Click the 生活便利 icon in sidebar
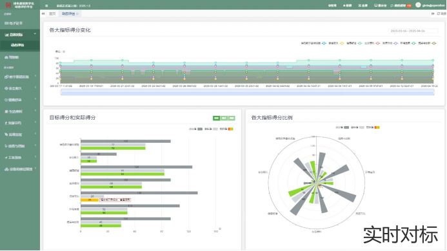Image resolution: width=447 pixels, height=251 pixels. coord(6,111)
